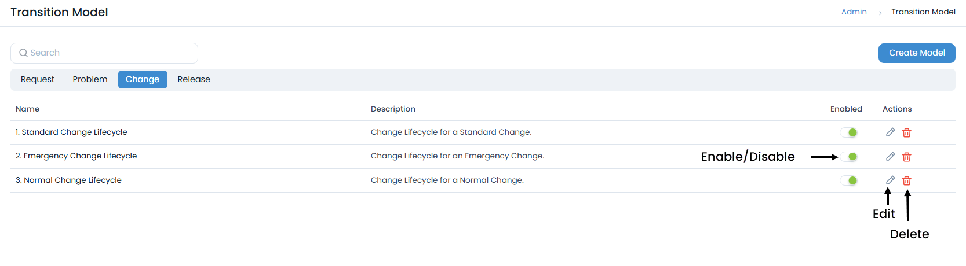Toggle off Emergency Change Lifecycle
966x266 pixels.
pos(849,157)
